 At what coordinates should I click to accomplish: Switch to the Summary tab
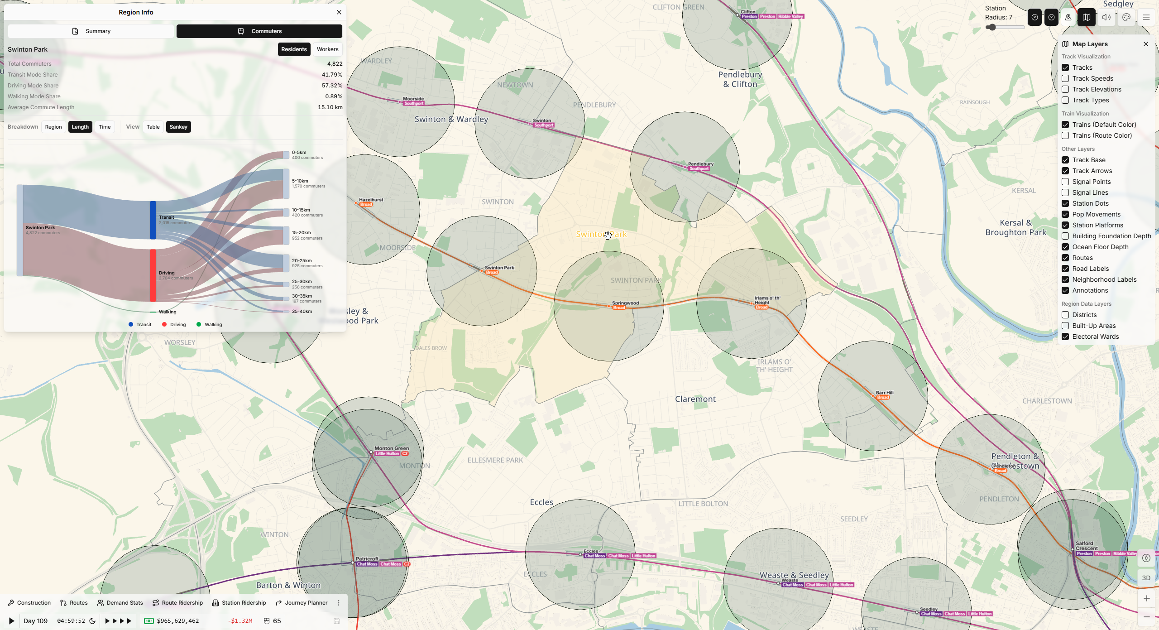click(x=91, y=31)
